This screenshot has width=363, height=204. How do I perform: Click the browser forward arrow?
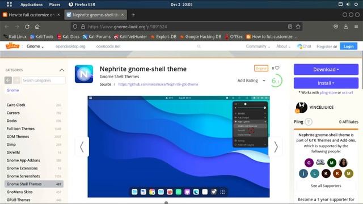point(17,27)
